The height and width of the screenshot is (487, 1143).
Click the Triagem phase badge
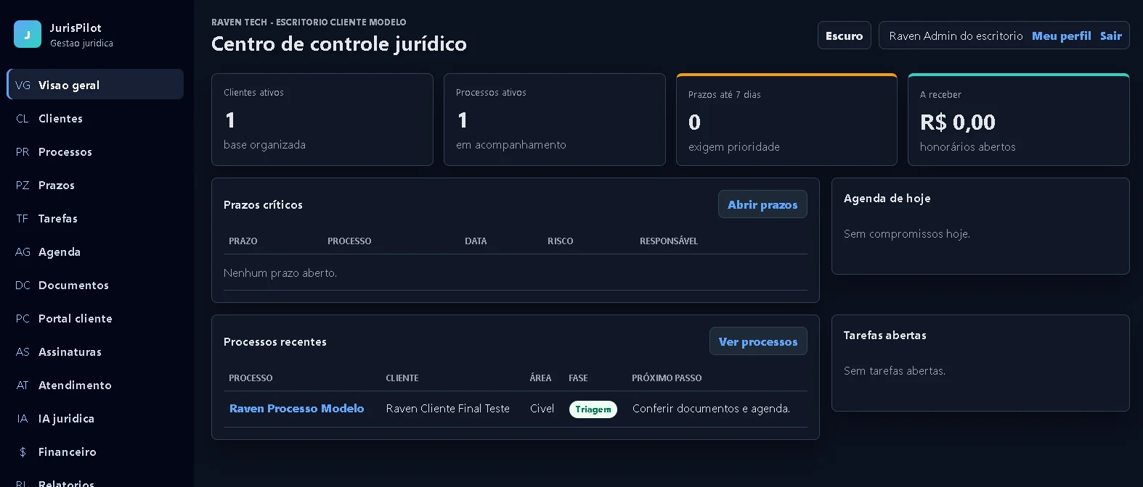[x=593, y=409]
